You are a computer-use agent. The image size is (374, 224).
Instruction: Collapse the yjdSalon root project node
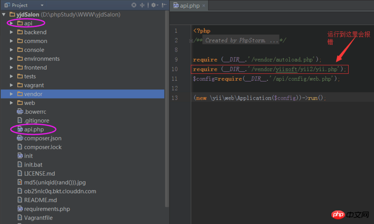click(4, 14)
